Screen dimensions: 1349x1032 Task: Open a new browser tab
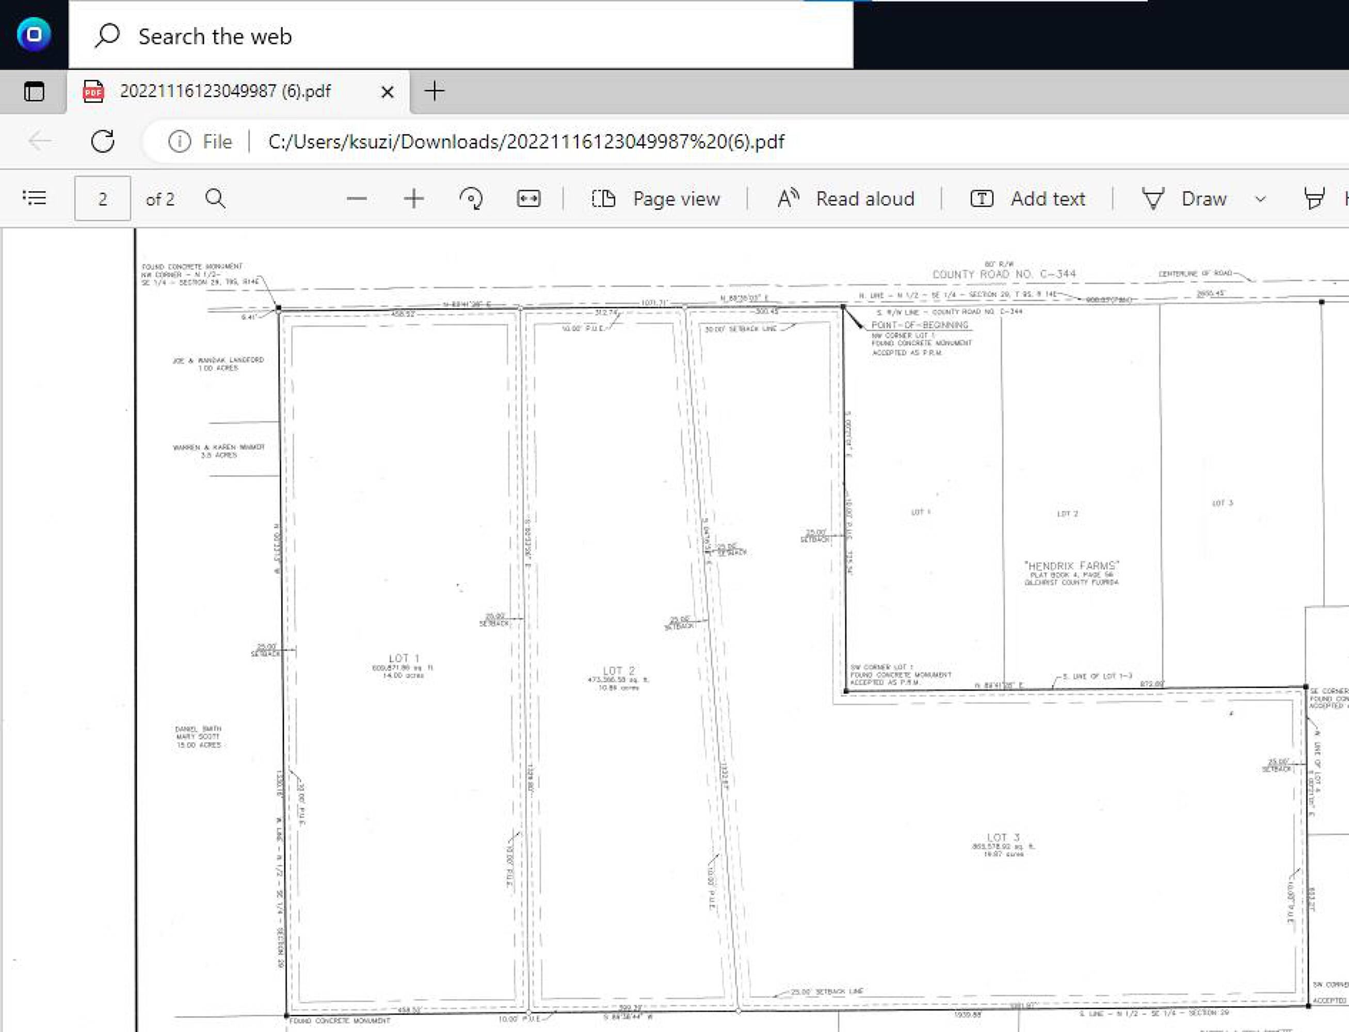[435, 91]
